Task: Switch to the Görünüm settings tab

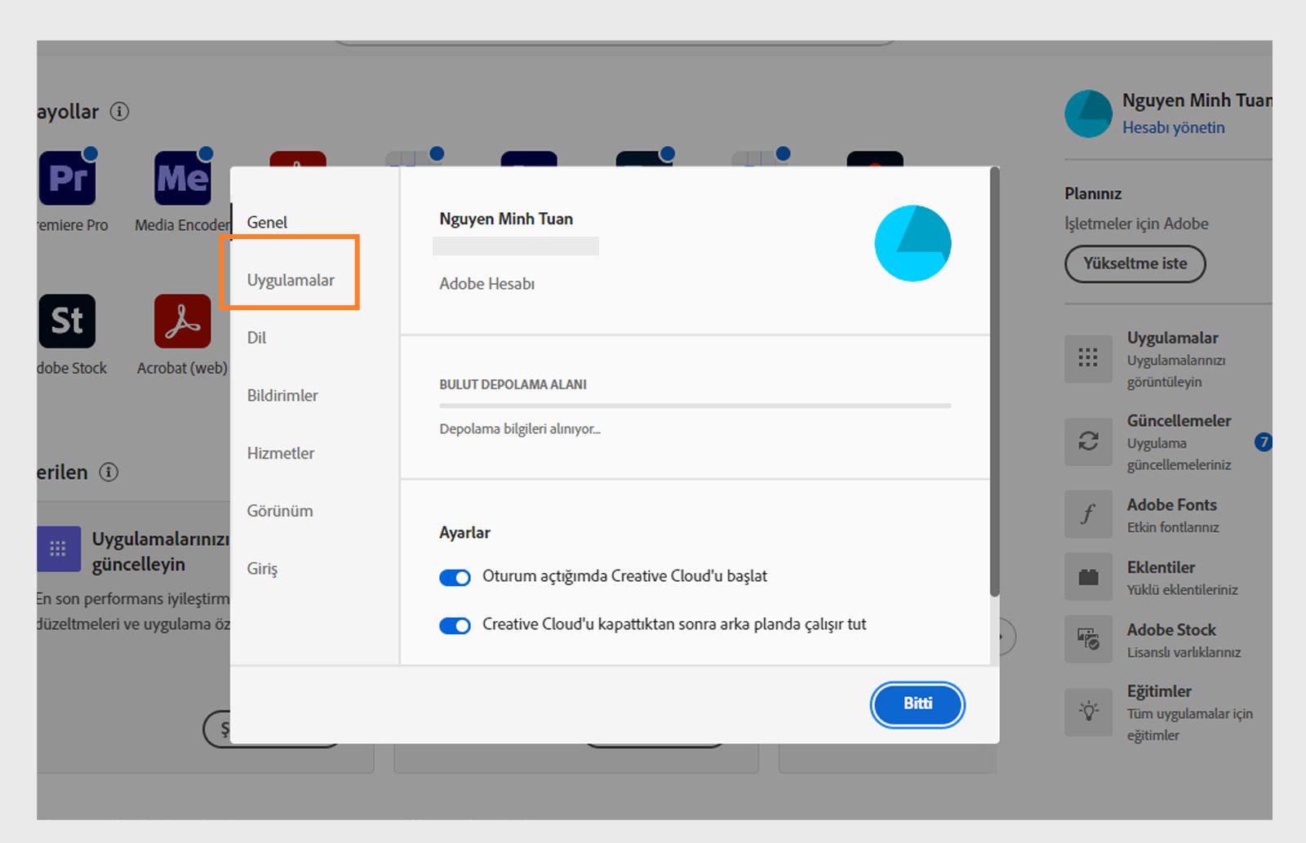Action: click(279, 511)
